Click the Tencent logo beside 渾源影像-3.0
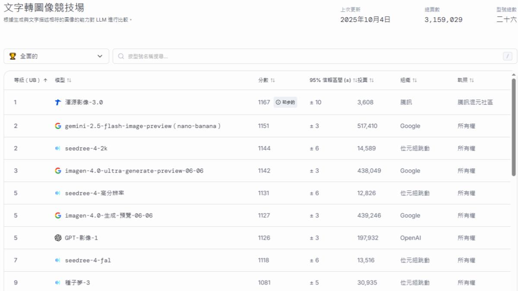 click(x=58, y=102)
